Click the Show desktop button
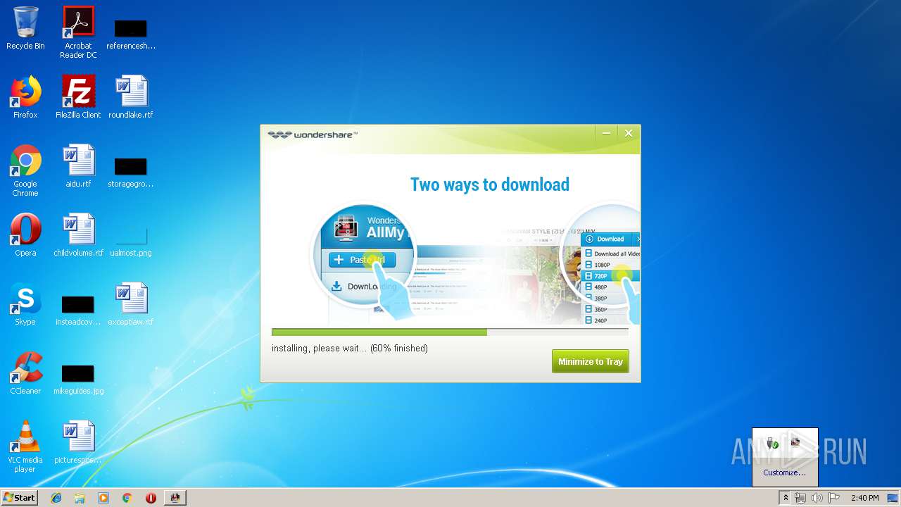This screenshot has height=507, width=901. point(894,498)
